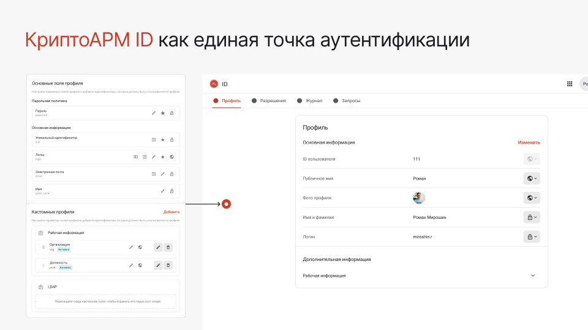Image resolution: width=588 pixels, height=330 pixels.
Task: Click the Дополнительная информация heading
Action: click(x=336, y=259)
